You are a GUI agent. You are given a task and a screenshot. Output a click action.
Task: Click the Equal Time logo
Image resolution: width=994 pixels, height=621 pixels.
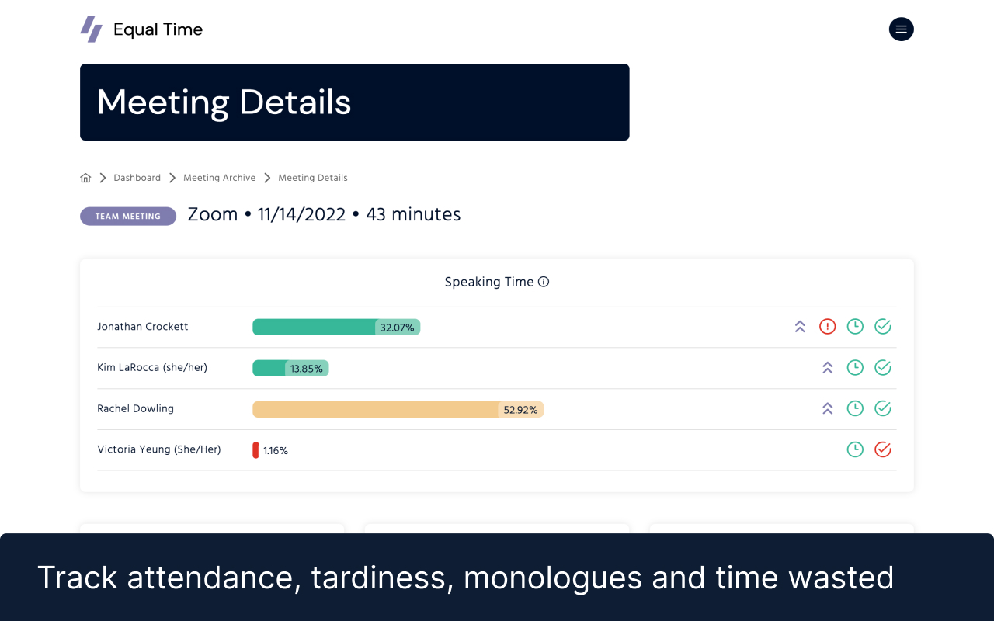141,29
